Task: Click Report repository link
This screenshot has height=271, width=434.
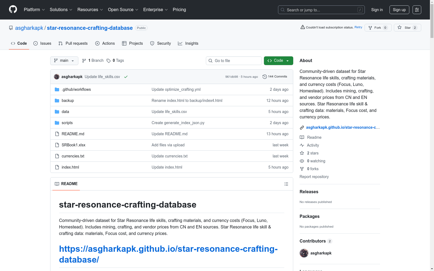Action: tap(314, 177)
